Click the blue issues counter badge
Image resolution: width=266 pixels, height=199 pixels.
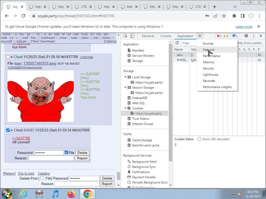click(235, 36)
